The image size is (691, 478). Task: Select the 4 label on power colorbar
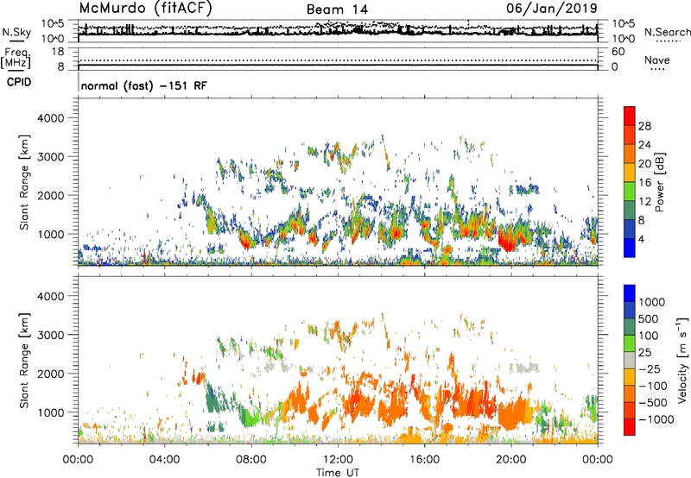tap(642, 240)
